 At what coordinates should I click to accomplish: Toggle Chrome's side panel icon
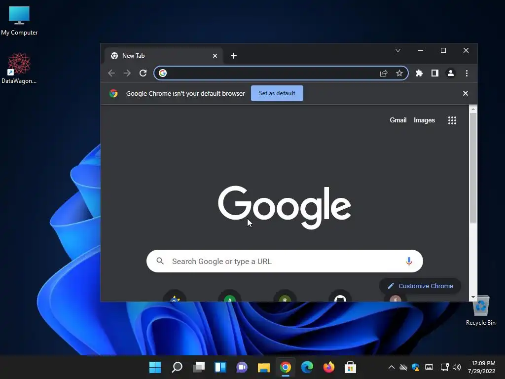click(x=435, y=73)
